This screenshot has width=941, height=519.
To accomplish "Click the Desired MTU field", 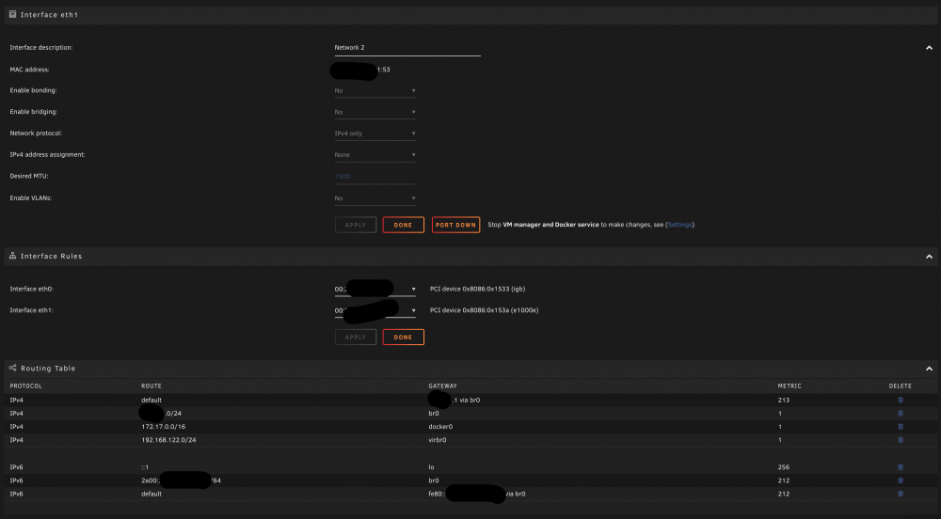I will click(x=375, y=176).
